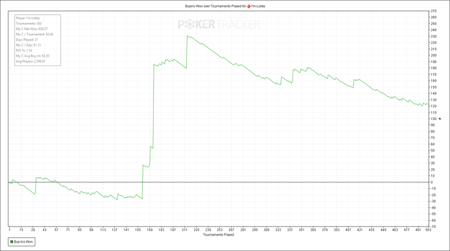Select the 'Tournaments: 503' stat line
The width and height of the screenshot is (450, 251).
29,24
